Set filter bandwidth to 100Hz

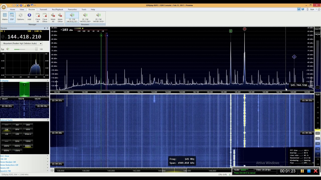[28, 141]
